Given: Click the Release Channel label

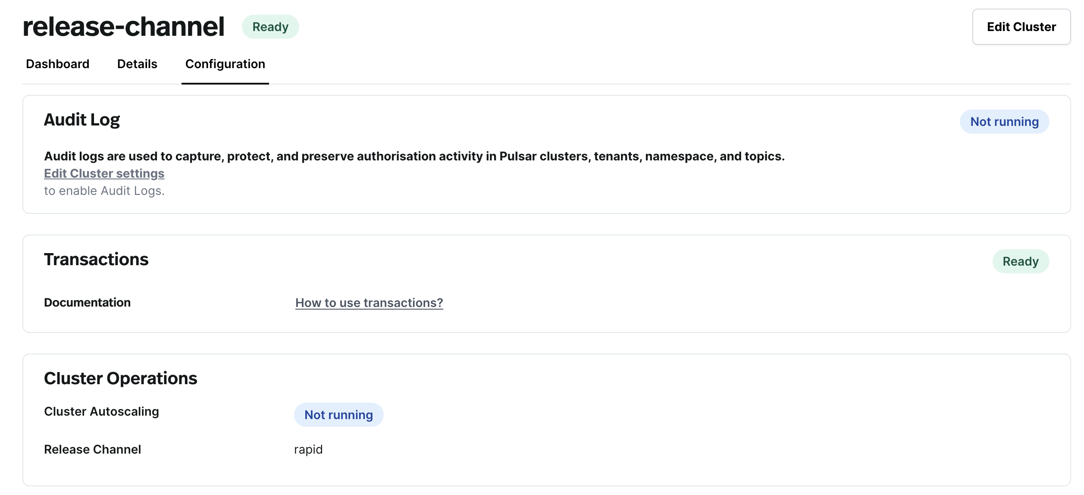Looking at the screenshot, I should click(92, 449).
